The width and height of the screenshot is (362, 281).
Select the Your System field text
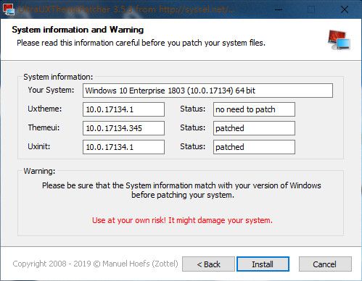(207, 91)
